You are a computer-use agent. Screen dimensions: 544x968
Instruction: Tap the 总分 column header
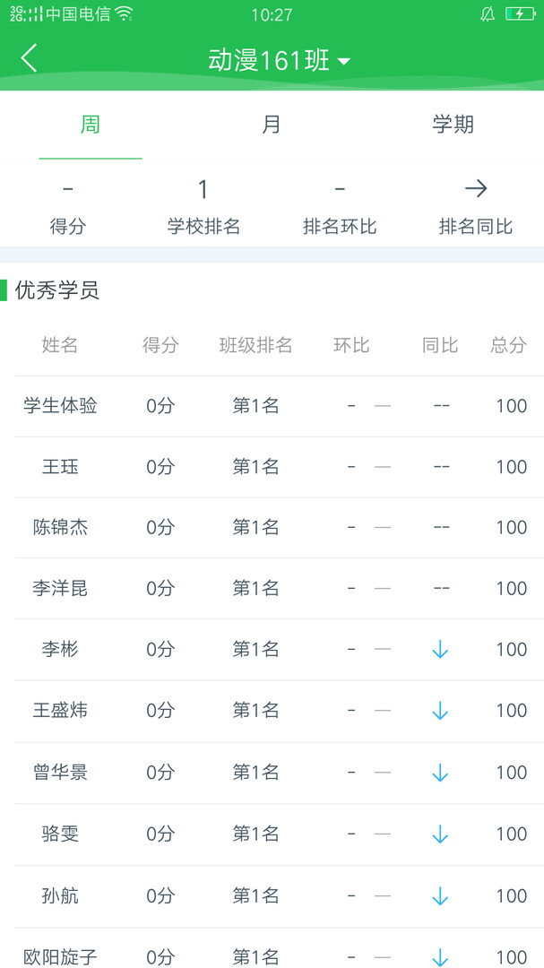point(509,345)
